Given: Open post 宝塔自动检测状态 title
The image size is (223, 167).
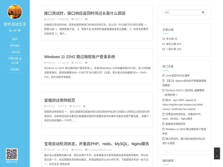Looking at the screenshot, I should click(96, 144).
